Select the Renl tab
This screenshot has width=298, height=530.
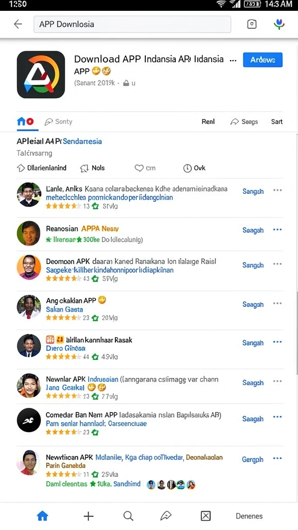(x=208, y=122)
